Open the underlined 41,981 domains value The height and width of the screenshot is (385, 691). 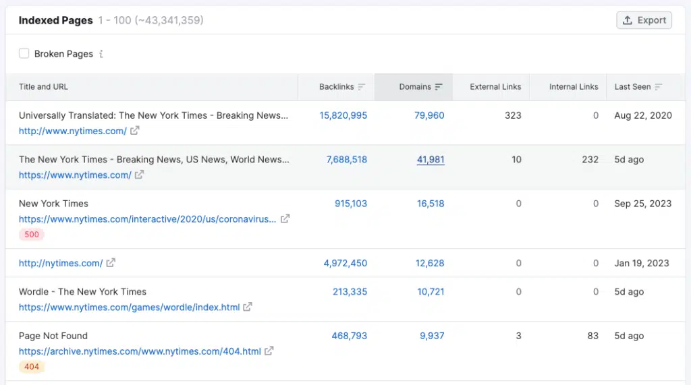(431, 160)
